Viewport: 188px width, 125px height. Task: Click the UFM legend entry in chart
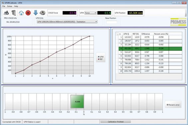101,57
